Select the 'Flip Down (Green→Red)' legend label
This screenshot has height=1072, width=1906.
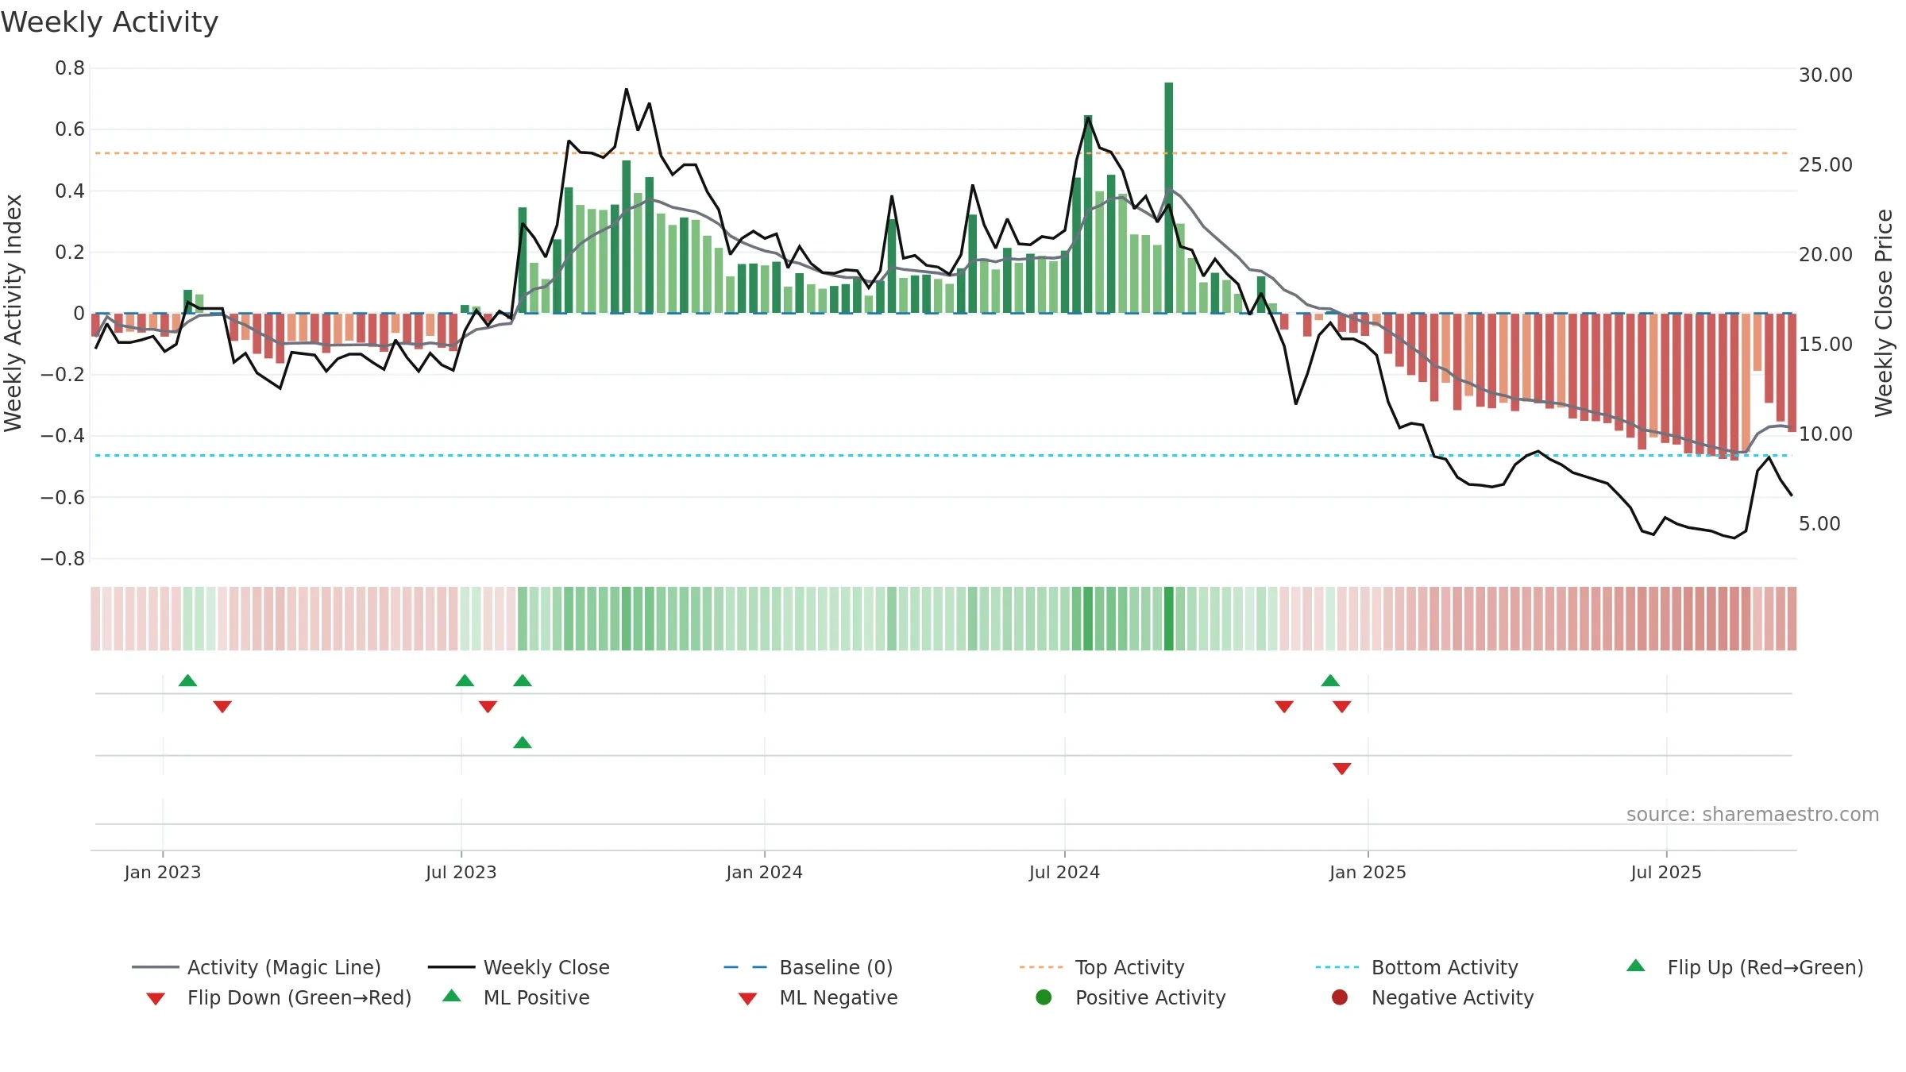[299, 997]
